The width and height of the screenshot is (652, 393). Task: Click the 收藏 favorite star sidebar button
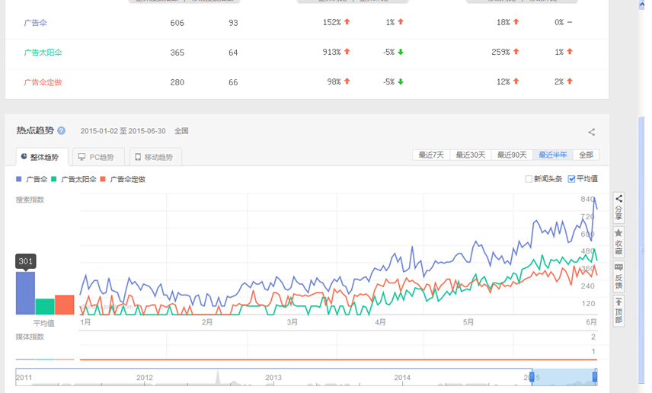click(x=618, y=241)
